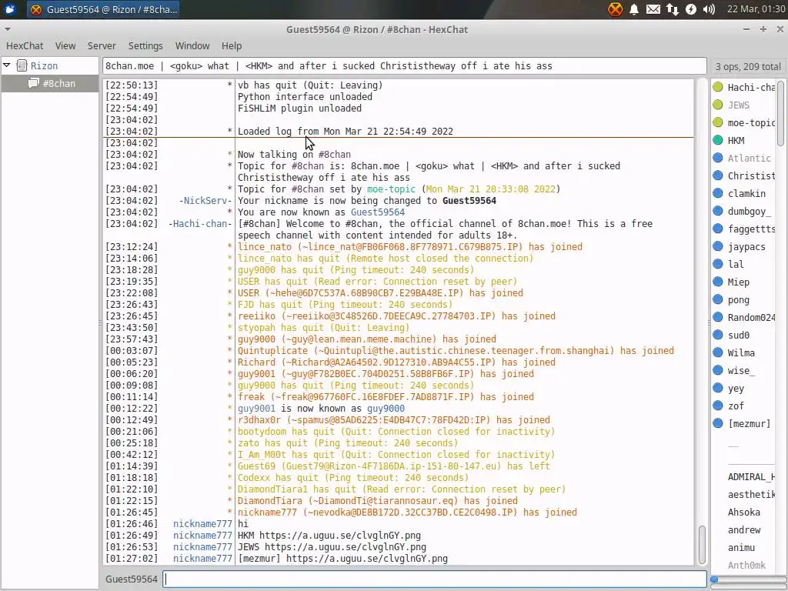Viewport: 788px width, 591px height.
Task: Click the blue icon beside [mezmur]
Action: [x=718, y=423]
